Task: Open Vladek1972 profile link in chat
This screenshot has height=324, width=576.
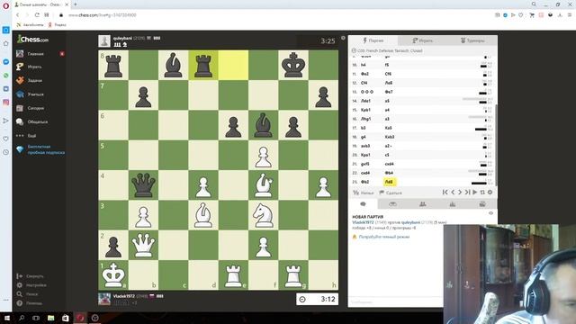Action: 363,222
